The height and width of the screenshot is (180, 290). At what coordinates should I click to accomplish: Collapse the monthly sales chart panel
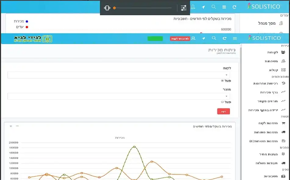[17, 126]
